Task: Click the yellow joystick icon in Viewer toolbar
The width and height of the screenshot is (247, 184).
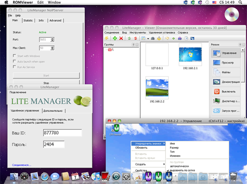Action: pos(159,38)
